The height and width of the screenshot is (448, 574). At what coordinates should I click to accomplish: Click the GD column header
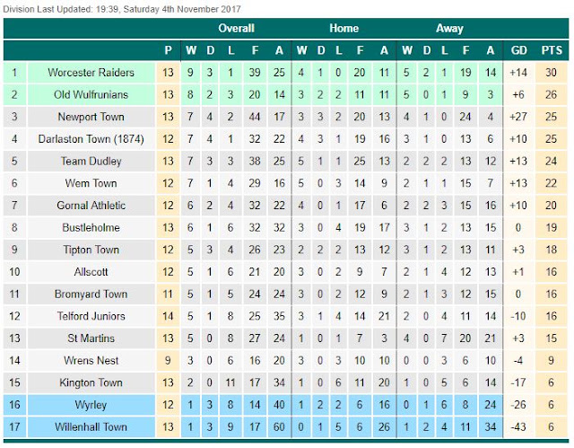(518, 50)
